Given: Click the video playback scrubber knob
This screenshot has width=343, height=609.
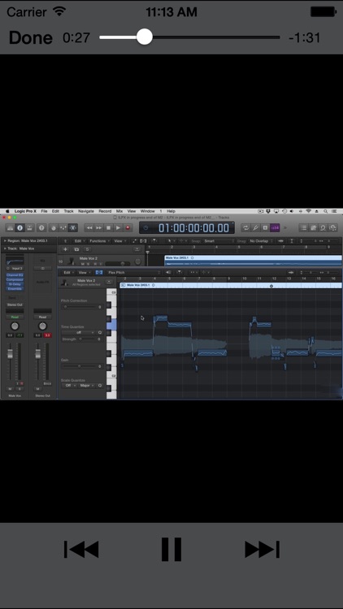Looking at the screenshot, I should click(x=145, y=37).
